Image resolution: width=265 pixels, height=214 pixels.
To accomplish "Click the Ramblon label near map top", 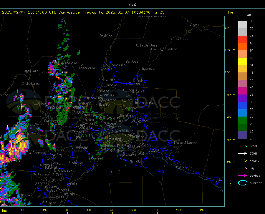I will (x=106, y=36).
